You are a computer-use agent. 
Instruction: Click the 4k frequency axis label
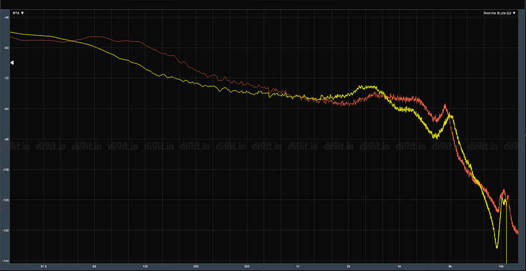coord(400,267)
